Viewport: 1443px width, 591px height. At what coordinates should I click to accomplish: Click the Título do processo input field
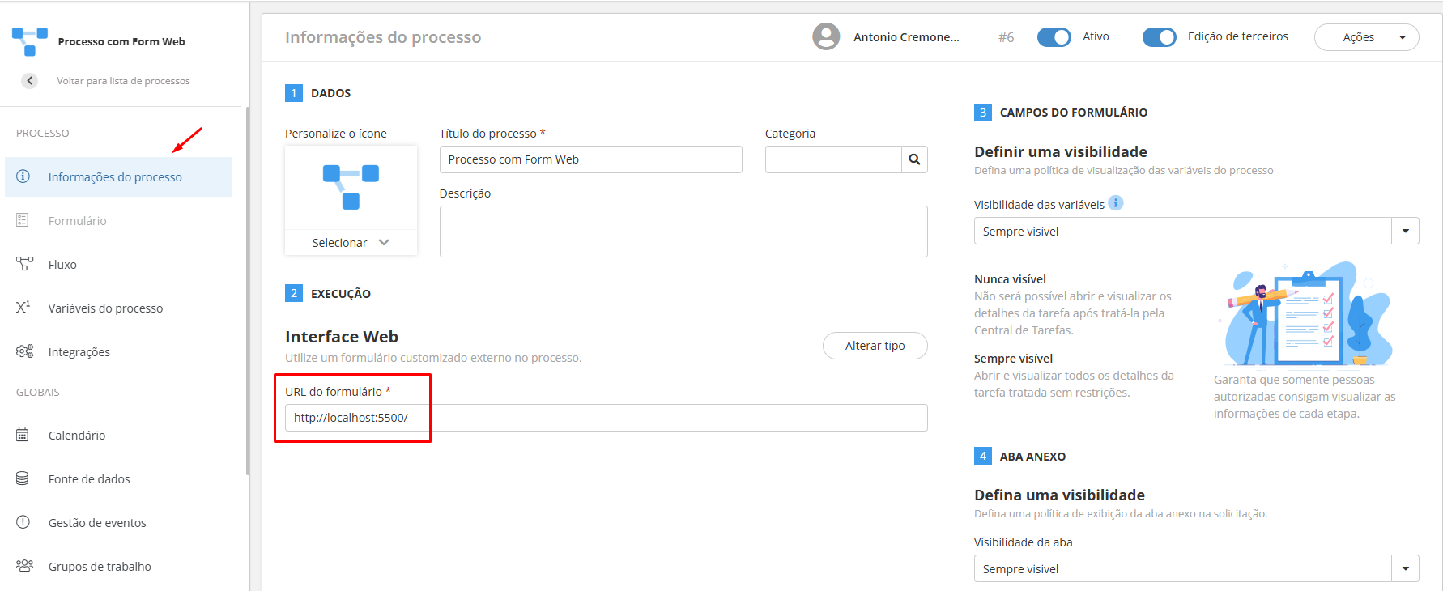point(591,159)
